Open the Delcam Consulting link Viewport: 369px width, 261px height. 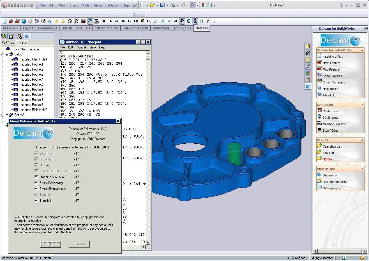click(335, 182)
